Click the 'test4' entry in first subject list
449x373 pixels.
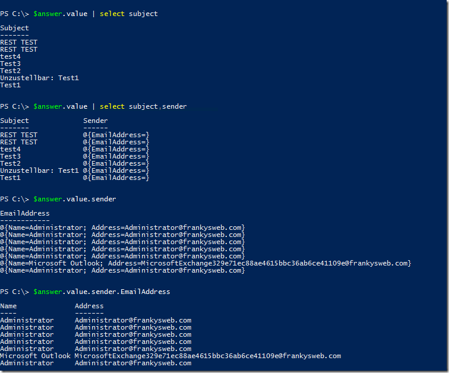[10, 56]
